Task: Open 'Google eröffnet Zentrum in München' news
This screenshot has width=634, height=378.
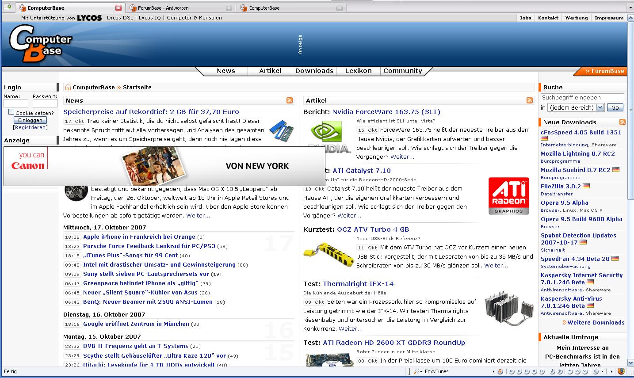Action: (136, 324)
